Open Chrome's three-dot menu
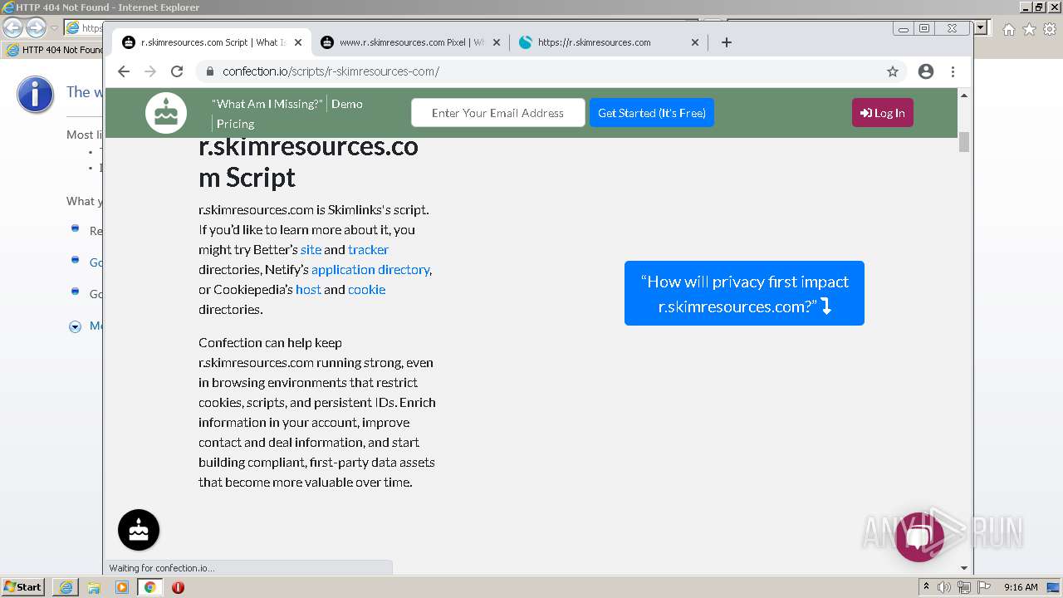Viewport: 1063px width, 598px height. coord(953,71)
